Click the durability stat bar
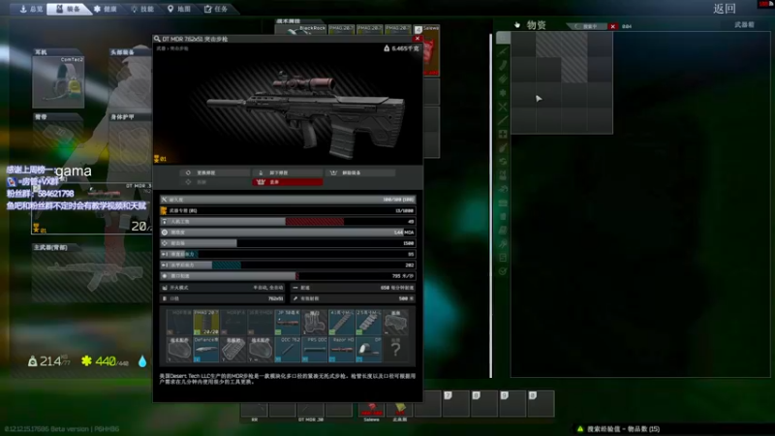The height and width of the screenshot is (436, 775). click(288, 200)
